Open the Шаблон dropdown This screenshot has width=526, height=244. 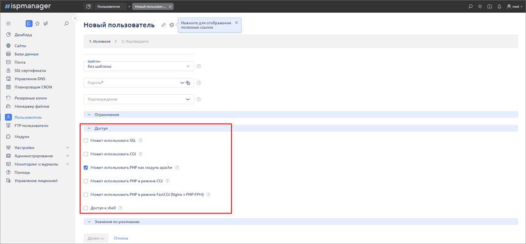click(139, 66)
